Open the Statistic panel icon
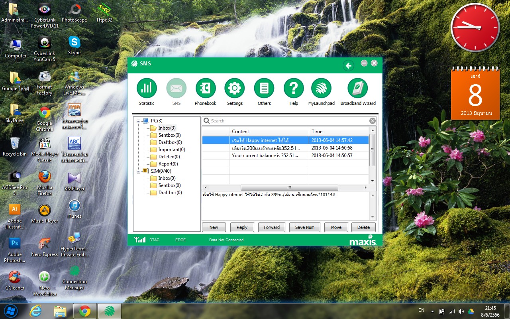 (147, 88)
